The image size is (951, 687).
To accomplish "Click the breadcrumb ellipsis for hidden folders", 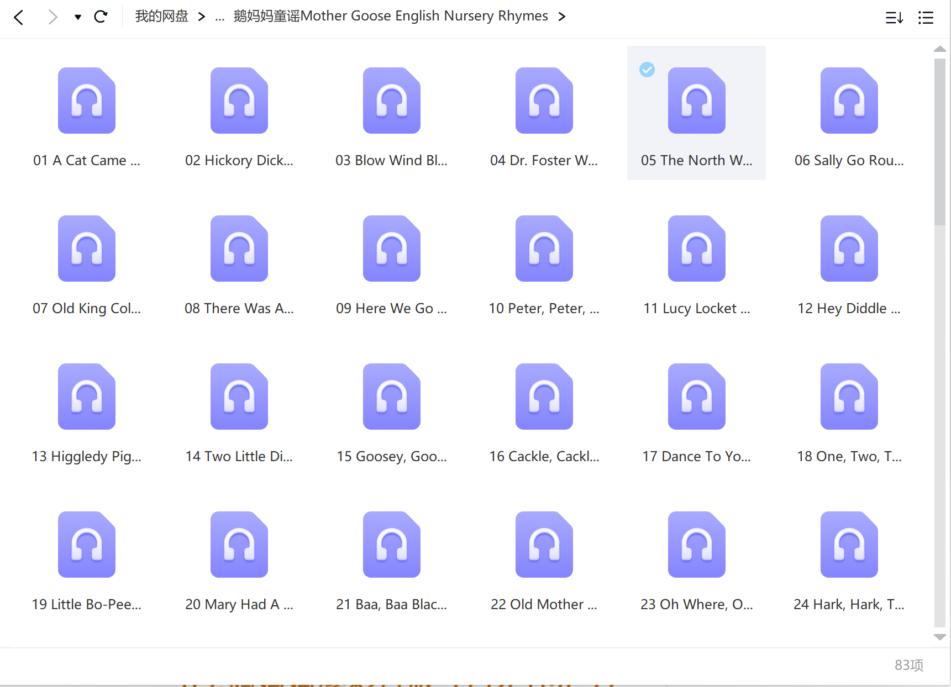I will (219, 17).
